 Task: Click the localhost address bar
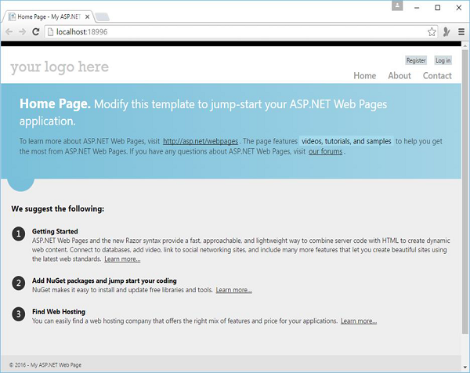pyautogui.click(x=235, y=31)
